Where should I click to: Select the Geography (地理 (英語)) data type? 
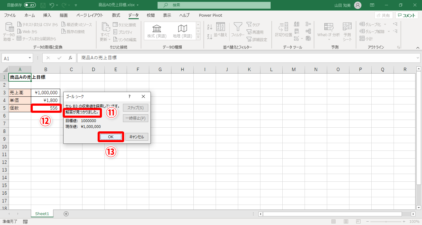tap(183, 31)
